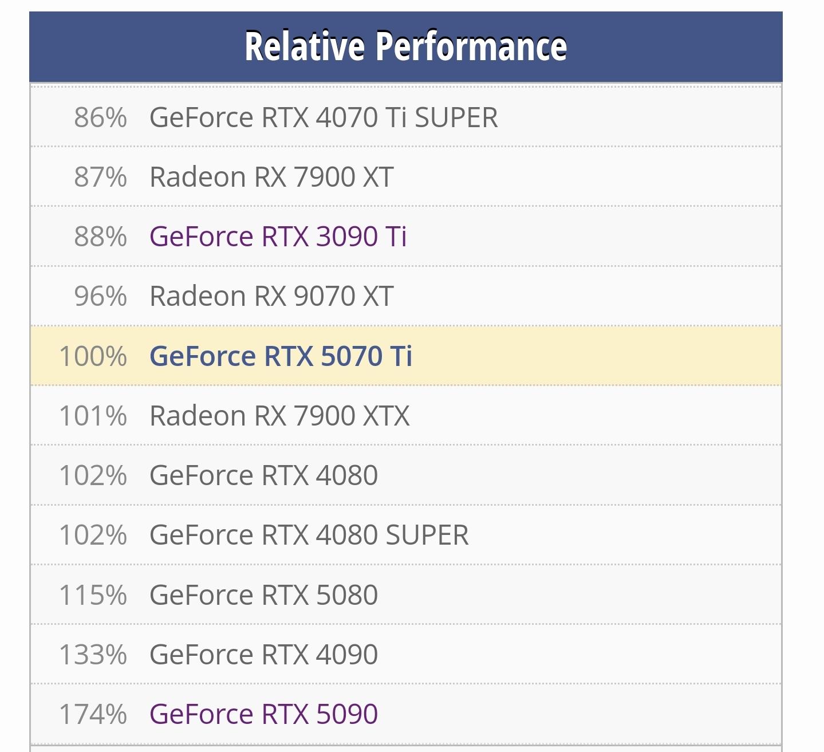Click the 86% performance value
Viewport: 824px width, 752px height.
100,117
